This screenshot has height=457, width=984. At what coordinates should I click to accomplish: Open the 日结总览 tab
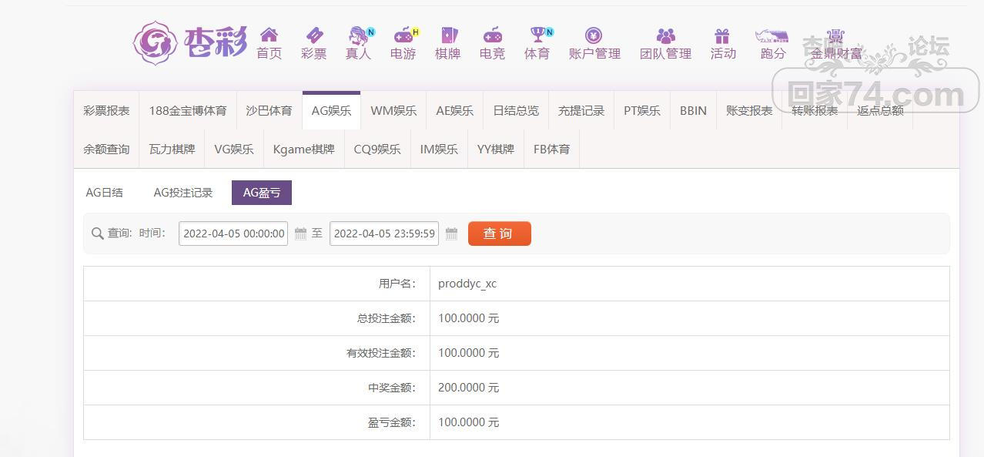pyautogui.click(x=516, y=110)
